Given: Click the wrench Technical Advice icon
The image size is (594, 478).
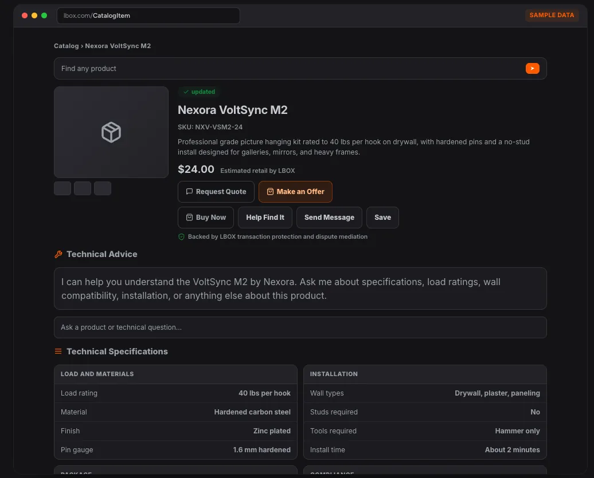Looking at the screenshot, I should click(x=58, y=254).
